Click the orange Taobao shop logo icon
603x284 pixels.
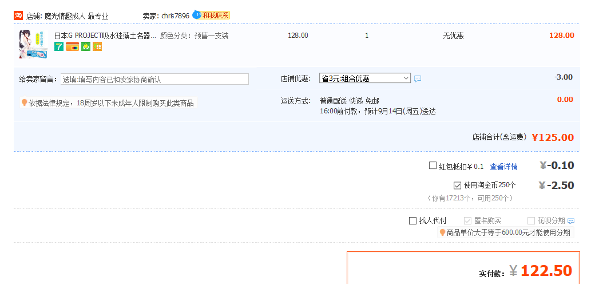pos(18,15)
